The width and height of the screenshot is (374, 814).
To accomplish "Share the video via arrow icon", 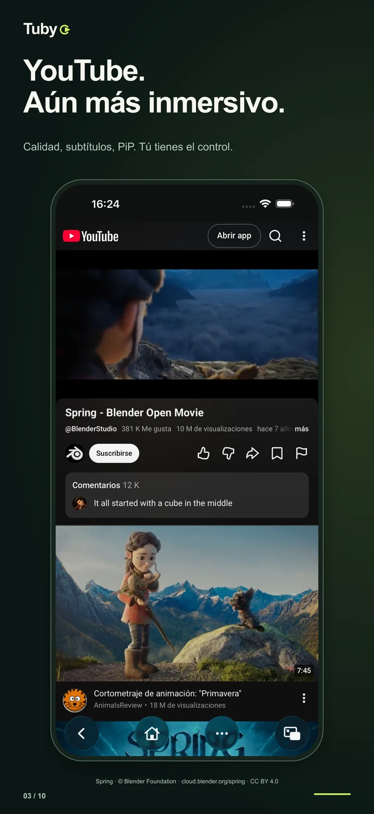I will [x=252, y=453].
